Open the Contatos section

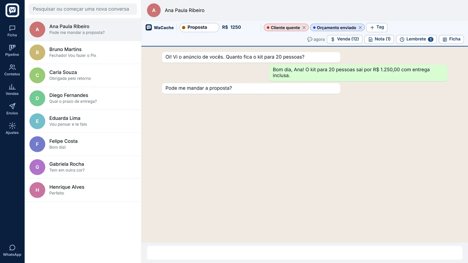[x=12, y=70]
